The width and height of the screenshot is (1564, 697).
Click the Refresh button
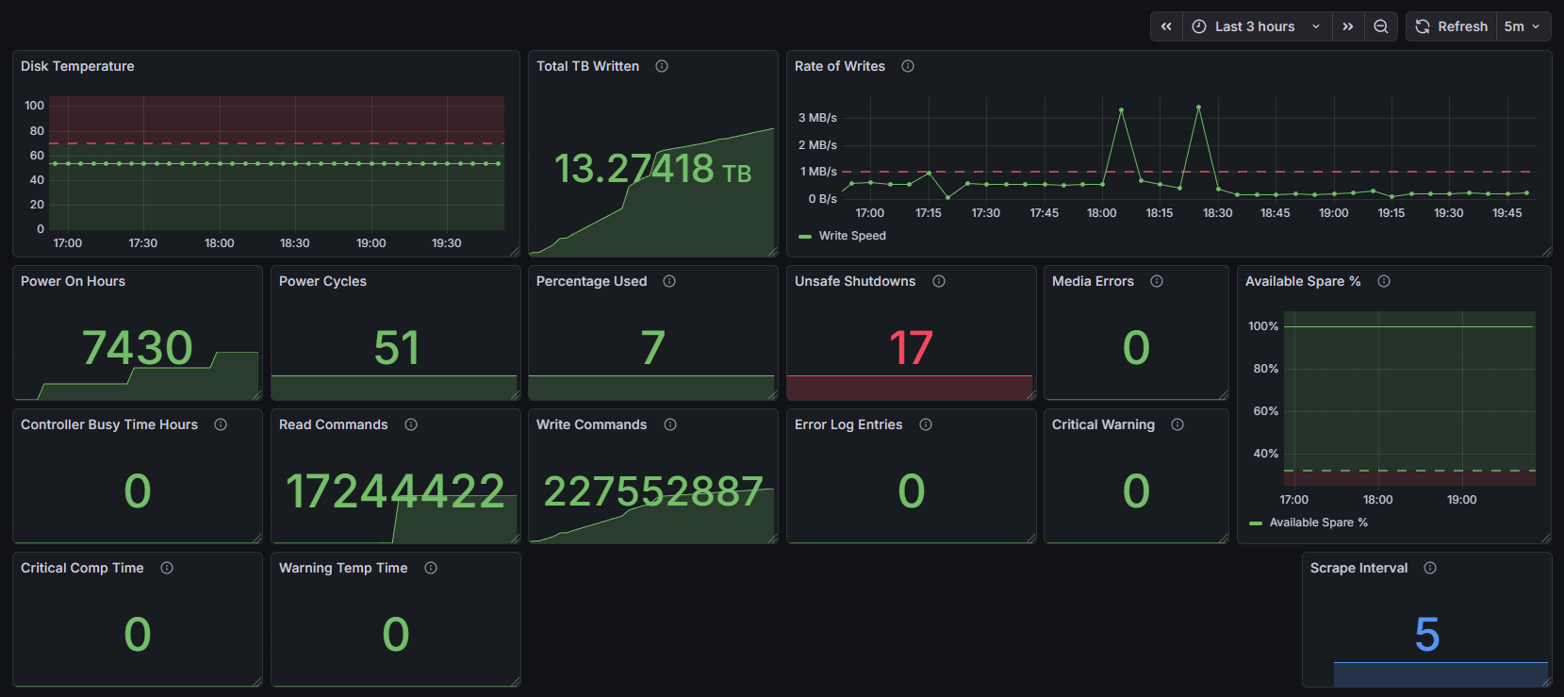click(x=1451, y=26)
